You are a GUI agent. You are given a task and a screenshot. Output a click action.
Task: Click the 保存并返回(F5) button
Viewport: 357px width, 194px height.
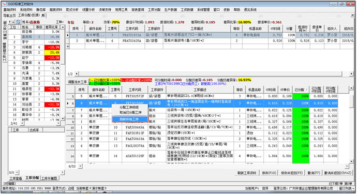tap(292, 173)
